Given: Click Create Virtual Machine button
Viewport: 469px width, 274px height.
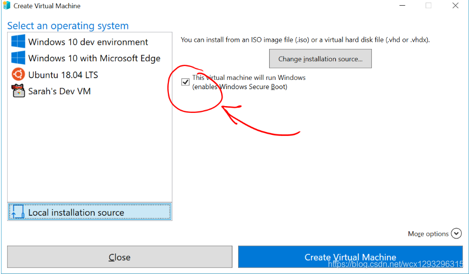Looking at the screenshot, I should click(350, 256).
